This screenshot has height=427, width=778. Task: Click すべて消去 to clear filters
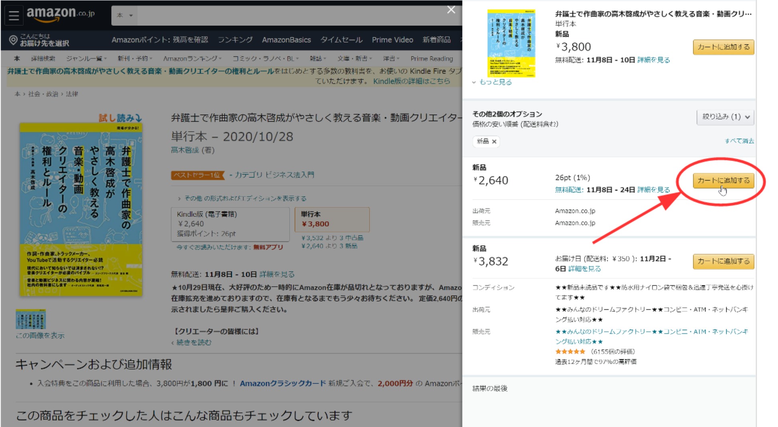pos(739,141)
